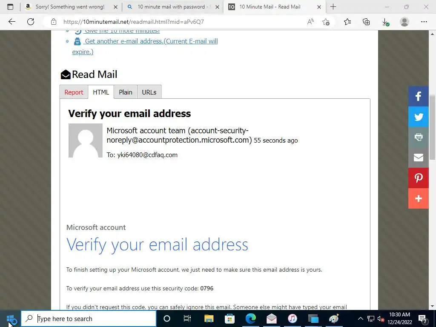Open Downloads icon in toolbar
This screenshot has height=327, width=436.
(385, 22)
